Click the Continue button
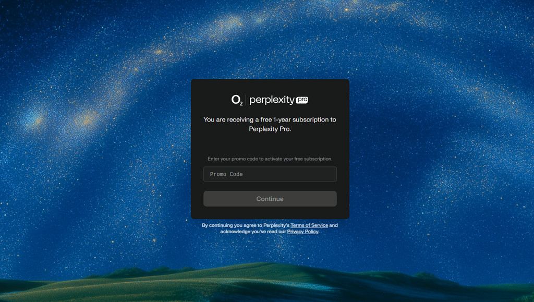 click(x=270, y=199)
